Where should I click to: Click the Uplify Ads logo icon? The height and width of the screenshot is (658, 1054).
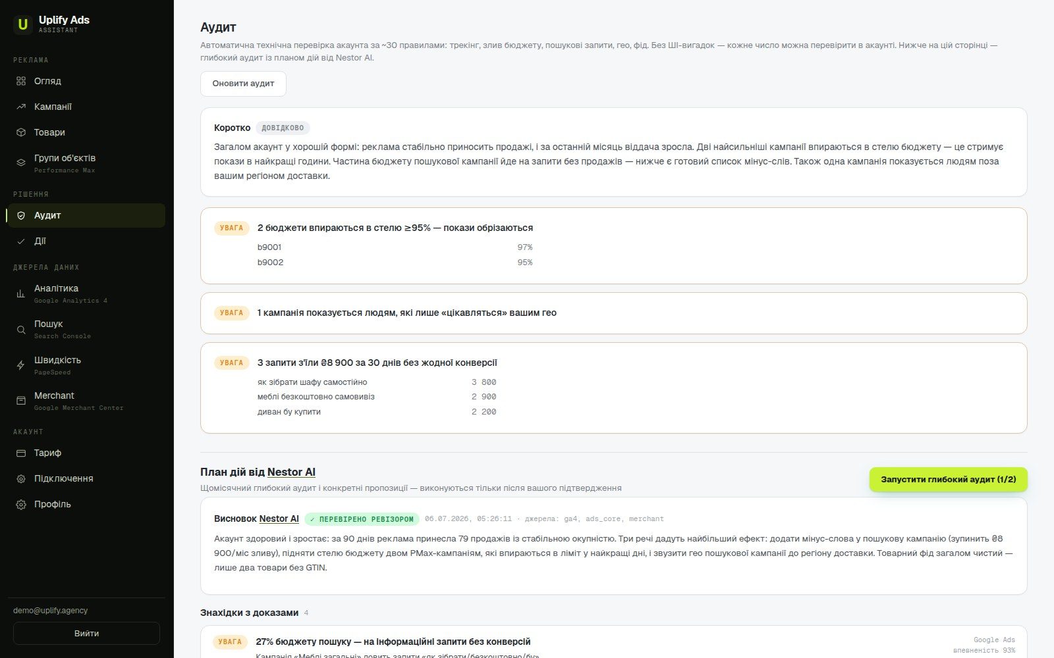[x=23, y=24]
